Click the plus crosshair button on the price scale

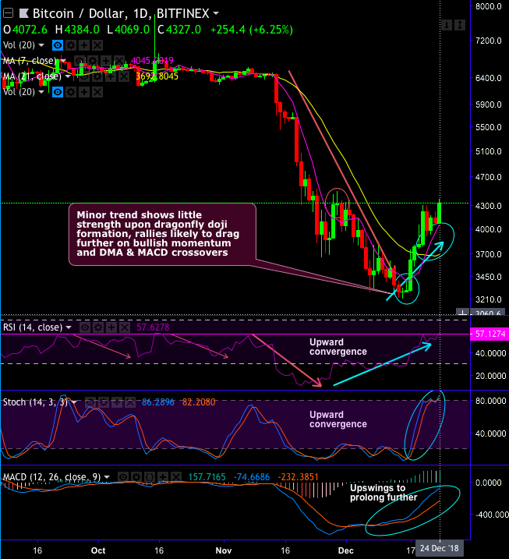(462, 313)
